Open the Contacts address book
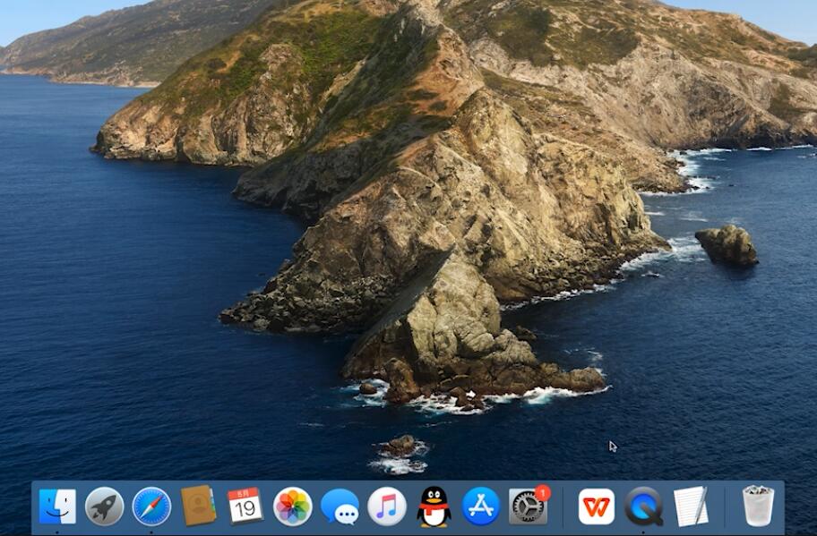817x536 pixels. click(x=199, y=506)
